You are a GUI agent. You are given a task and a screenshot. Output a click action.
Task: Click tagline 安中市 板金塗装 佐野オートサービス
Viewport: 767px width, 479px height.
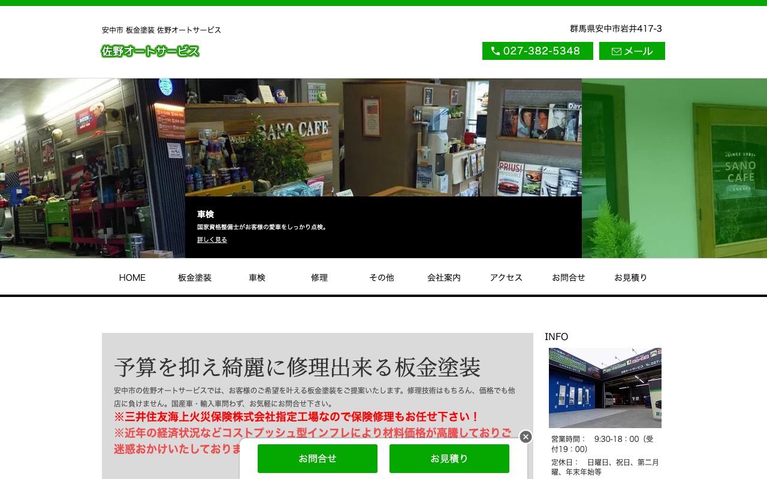tap(162, 30)
